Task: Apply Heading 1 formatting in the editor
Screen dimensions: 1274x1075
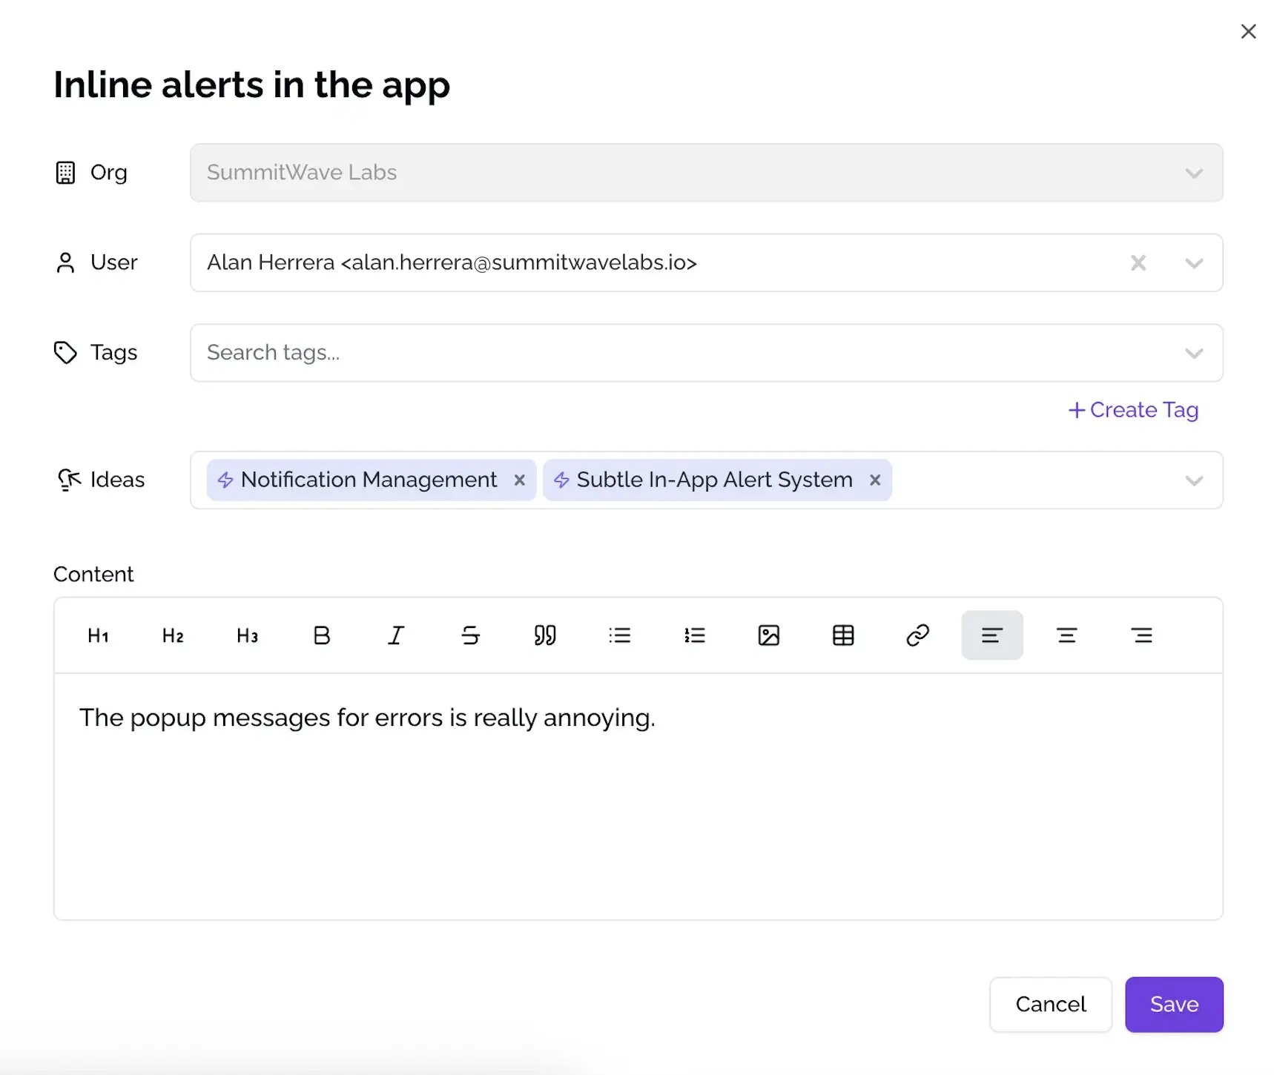Action: click(98, 635)
